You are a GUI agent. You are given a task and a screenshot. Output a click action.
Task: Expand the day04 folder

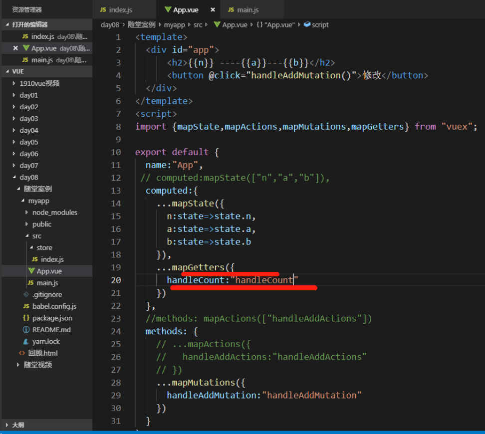click(x=13, y=130)
